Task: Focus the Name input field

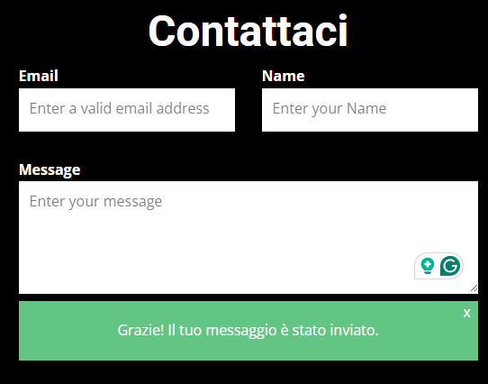Action: click(x=370, y=110)
